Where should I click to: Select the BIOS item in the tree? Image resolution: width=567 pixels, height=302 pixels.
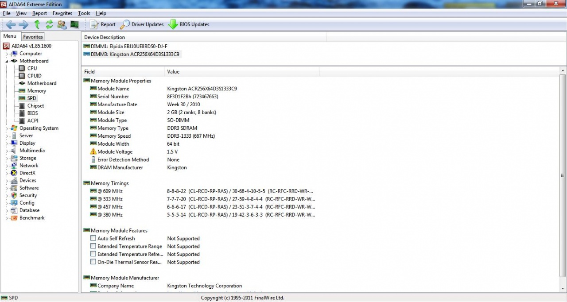[x=29, y=113]
